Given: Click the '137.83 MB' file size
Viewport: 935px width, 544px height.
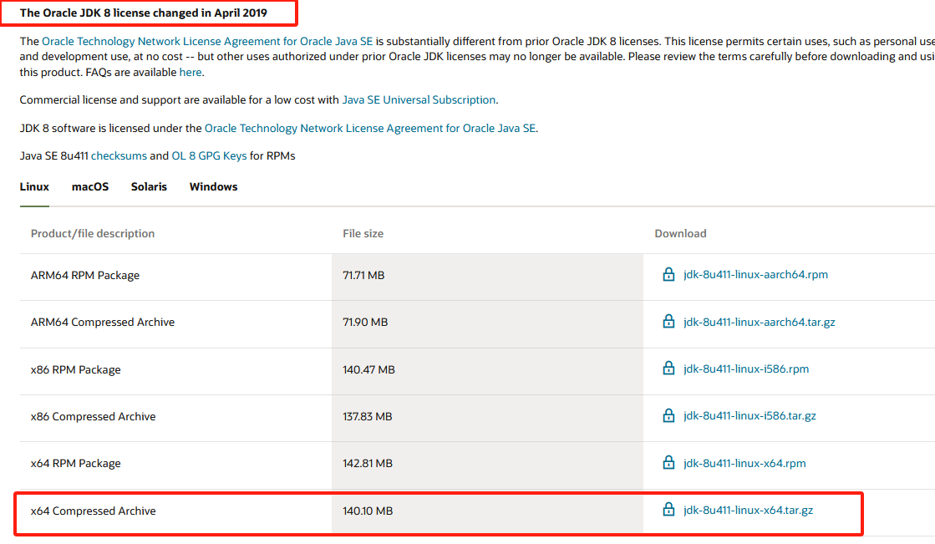Looking at the screenshot, I should click(x=368, y=416).
